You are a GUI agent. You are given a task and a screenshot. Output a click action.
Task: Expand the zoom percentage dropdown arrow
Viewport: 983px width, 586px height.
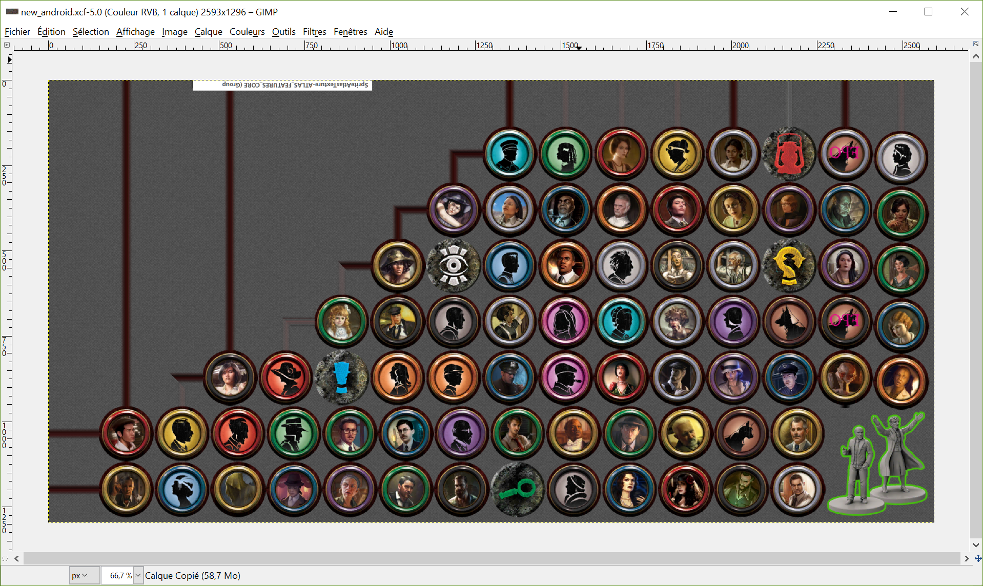click(x=138, y=576)
